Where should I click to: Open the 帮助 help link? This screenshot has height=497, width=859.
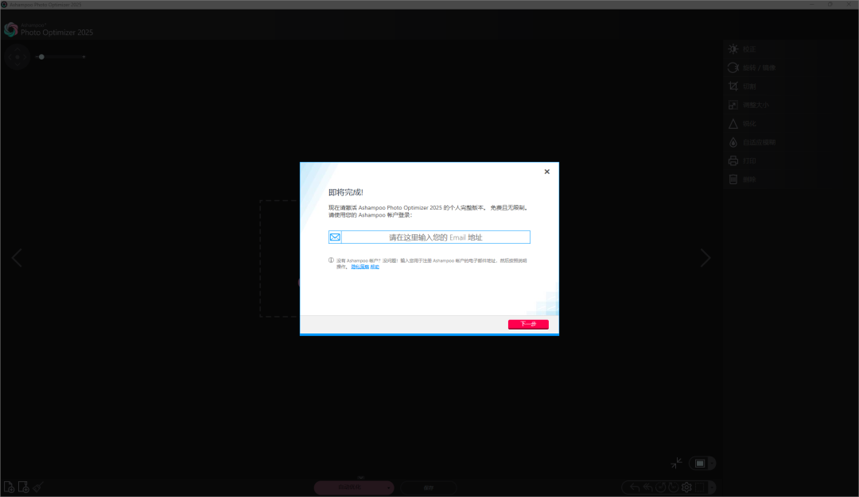375,267
